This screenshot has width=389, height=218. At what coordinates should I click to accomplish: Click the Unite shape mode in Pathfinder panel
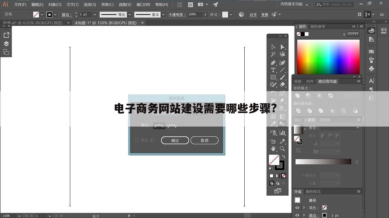coord(298,95)
